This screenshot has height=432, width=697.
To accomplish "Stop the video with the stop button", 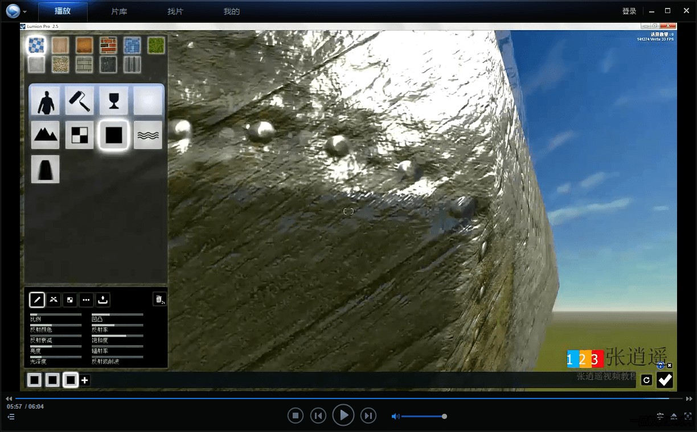I will pos(295,416).
